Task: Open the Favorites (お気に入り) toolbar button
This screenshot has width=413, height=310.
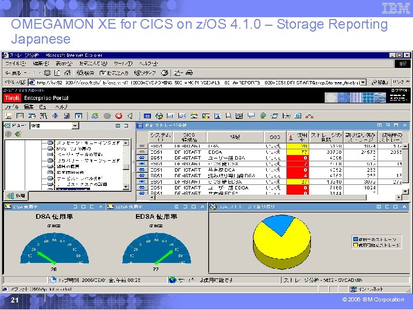Action: 114,73
